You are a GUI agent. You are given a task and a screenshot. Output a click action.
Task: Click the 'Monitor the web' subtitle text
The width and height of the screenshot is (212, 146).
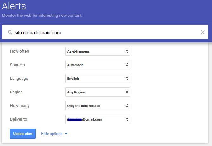42,15
